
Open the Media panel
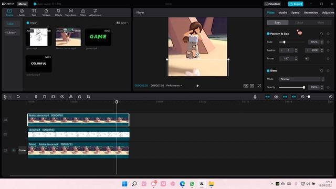click(x=9, y=13)
